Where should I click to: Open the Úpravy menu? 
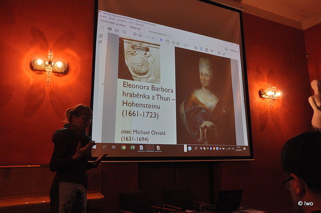coord(112,18)
